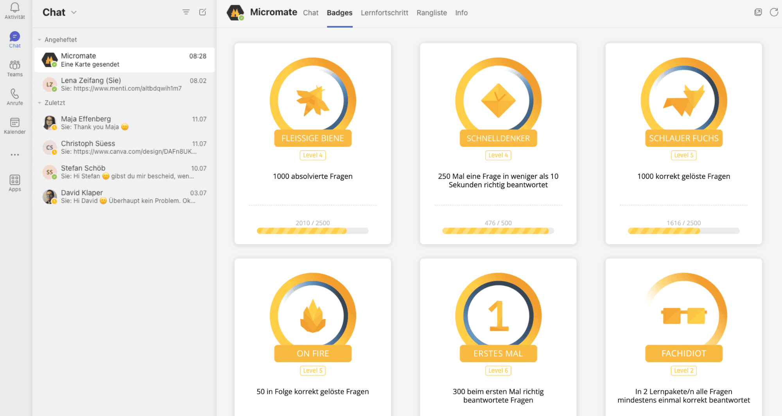Click the Fleissige Biene progress bar
This screenshot has height=416, width=782.
coord(312,230)
